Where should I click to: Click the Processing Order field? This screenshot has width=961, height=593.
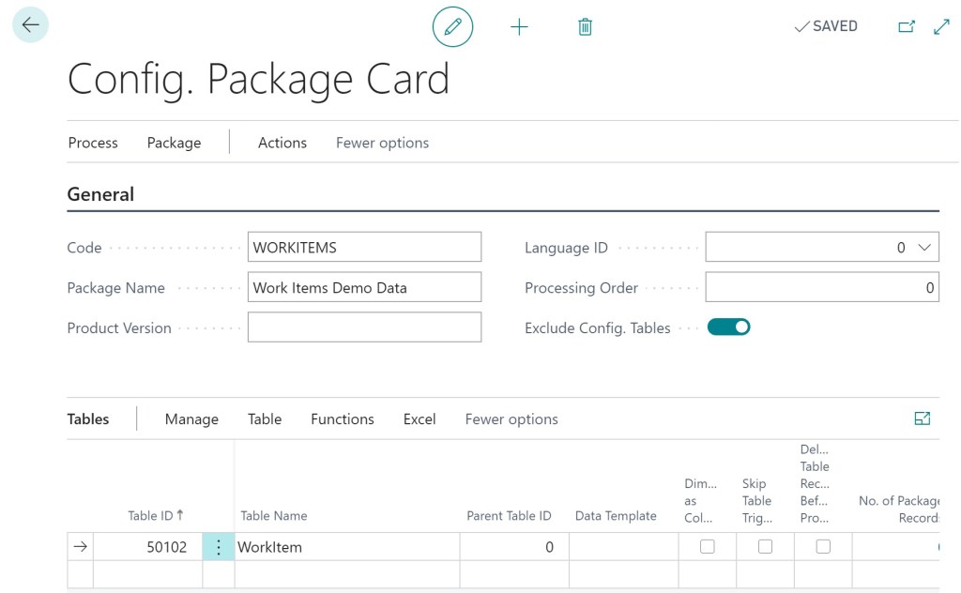tap(821, 288)
